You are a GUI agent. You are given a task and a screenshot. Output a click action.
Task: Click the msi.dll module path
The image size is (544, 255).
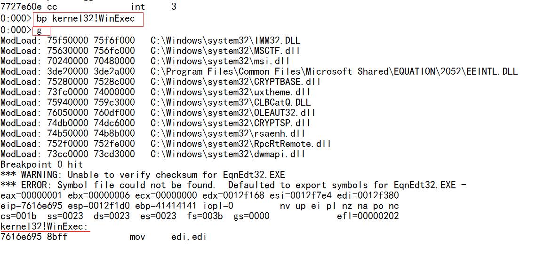click(220, 61)
